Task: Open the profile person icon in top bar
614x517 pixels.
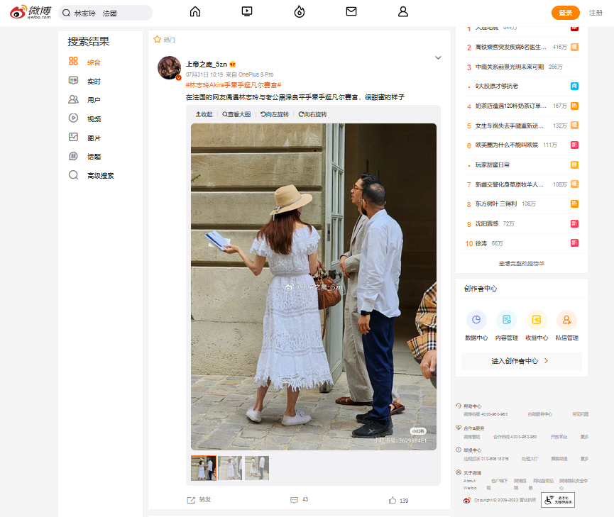Action: click(x=403, y=12)
